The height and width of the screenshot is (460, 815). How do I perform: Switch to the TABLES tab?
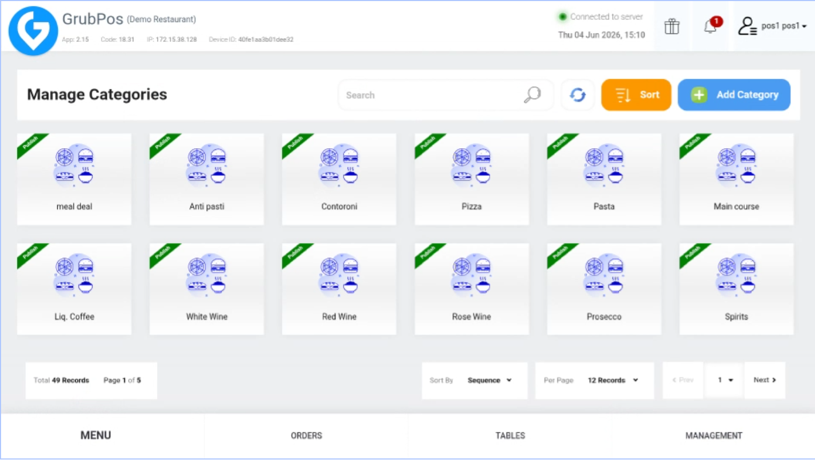[x=510, y=435]
